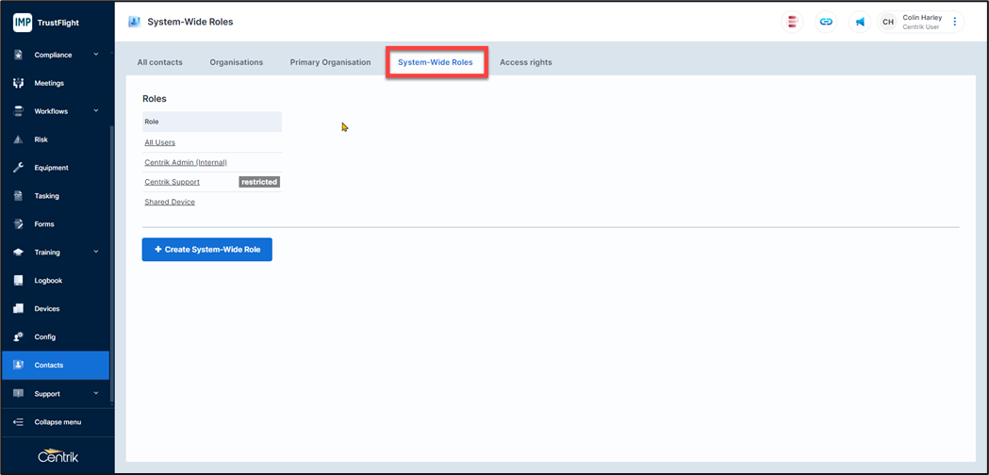Open the Devices sidebar icon
The width and height of the screenshot is (989, 475).
point(18,308)
